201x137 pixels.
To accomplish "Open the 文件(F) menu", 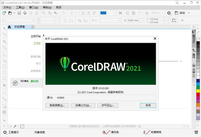I will pos(7,7).
